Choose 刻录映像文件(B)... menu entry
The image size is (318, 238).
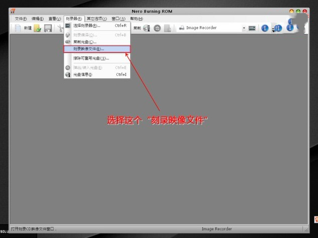pyautogui.click(x=97, y=49)
